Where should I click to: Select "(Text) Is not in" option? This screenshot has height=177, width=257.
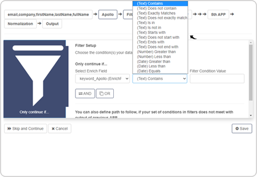tap(160, 27)
